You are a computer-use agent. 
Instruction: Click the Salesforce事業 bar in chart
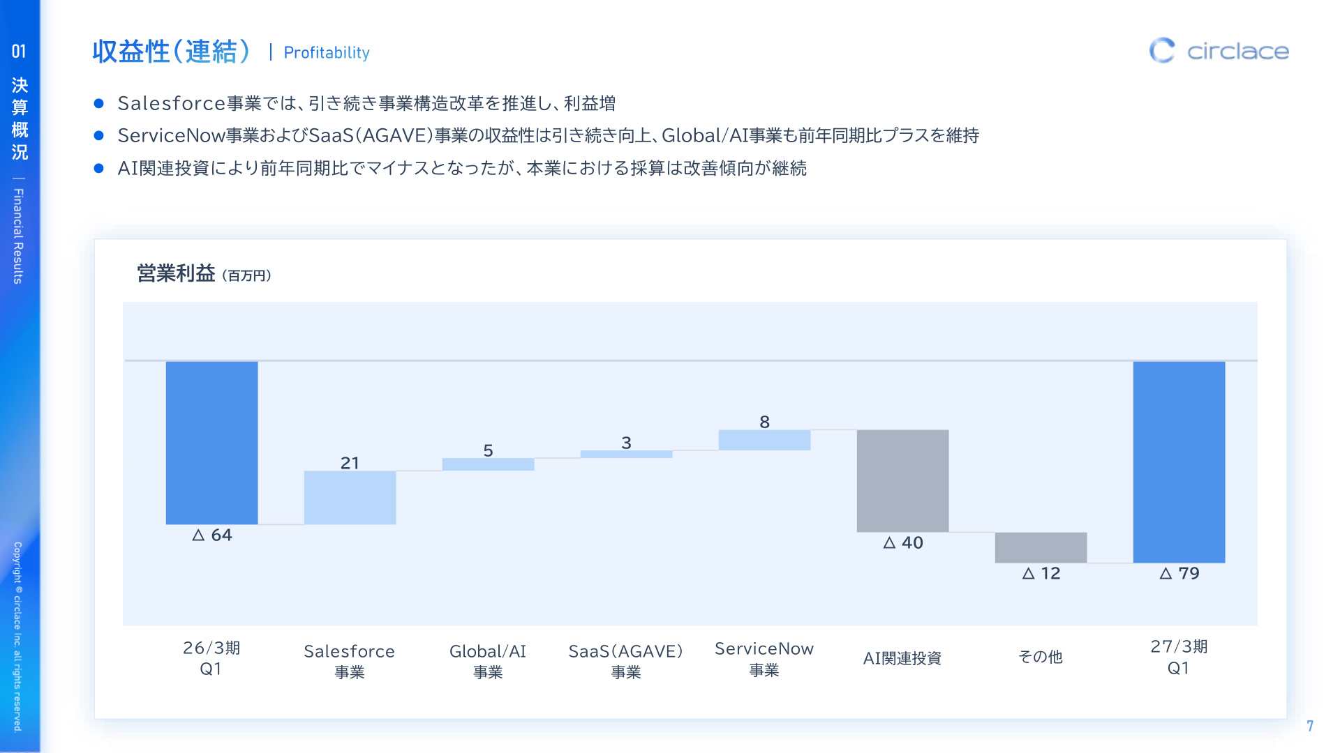350,498
